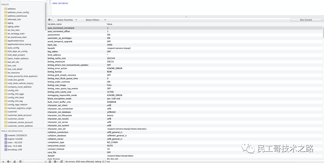Open the Query History dropdown
The image size is (324, 163).
click(x=96, y=20)
